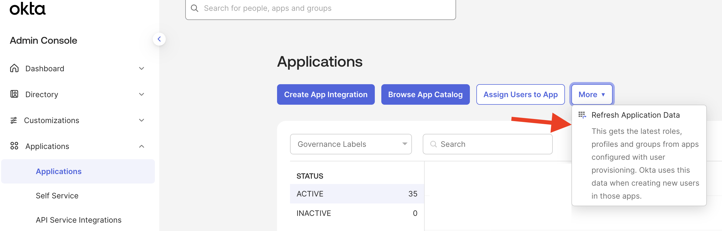Click the Okta logo
Image resolution: width=722 pixels, height=231 pixels.
click(27, 8)
